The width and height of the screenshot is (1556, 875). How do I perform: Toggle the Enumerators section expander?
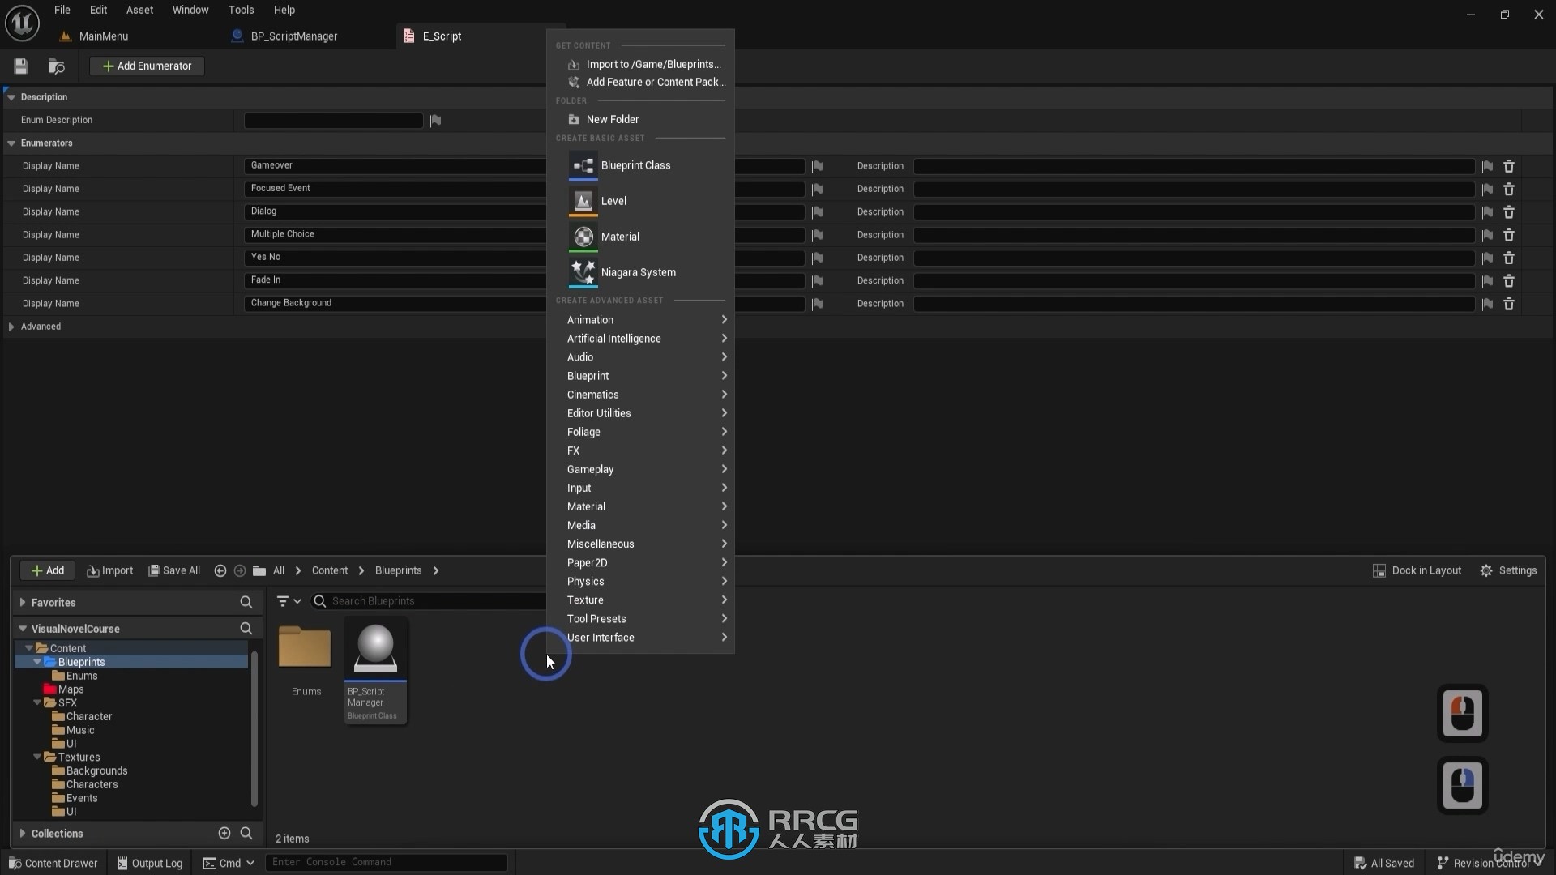(x=12, y=142)
